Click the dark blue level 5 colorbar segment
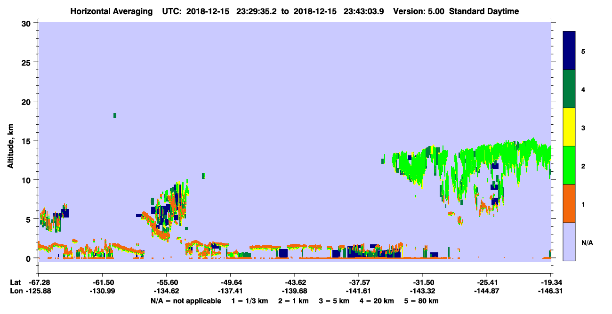 [x=569, y=51]
